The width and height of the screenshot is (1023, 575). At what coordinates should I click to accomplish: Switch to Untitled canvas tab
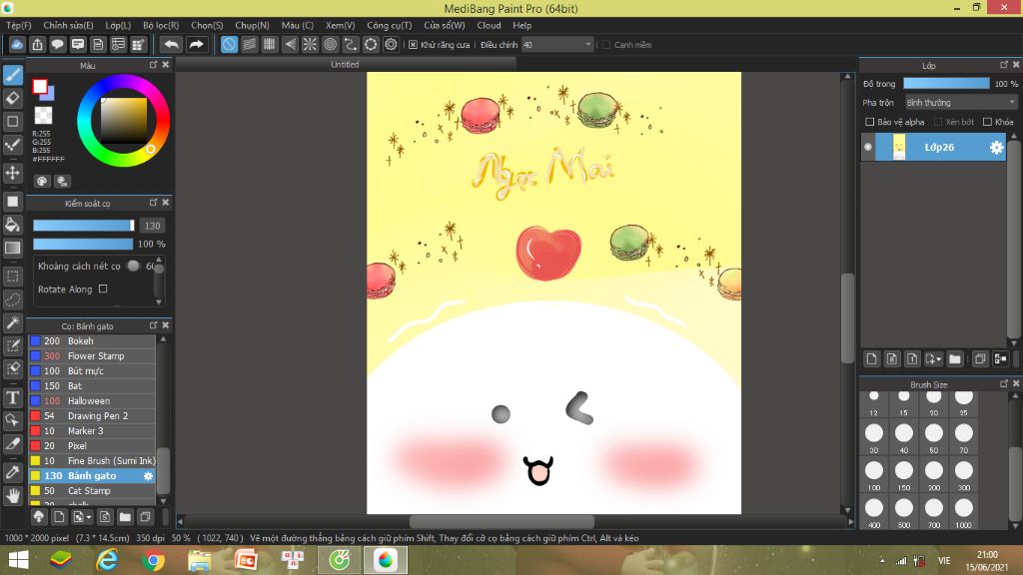point(345,64)
